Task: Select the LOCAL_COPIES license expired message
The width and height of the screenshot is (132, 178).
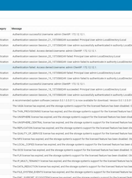Action: 66,144
